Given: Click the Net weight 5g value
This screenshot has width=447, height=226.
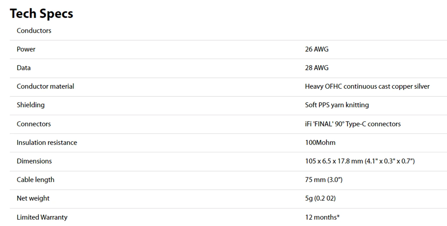Looking at the screenshot, I should point(320,199).
